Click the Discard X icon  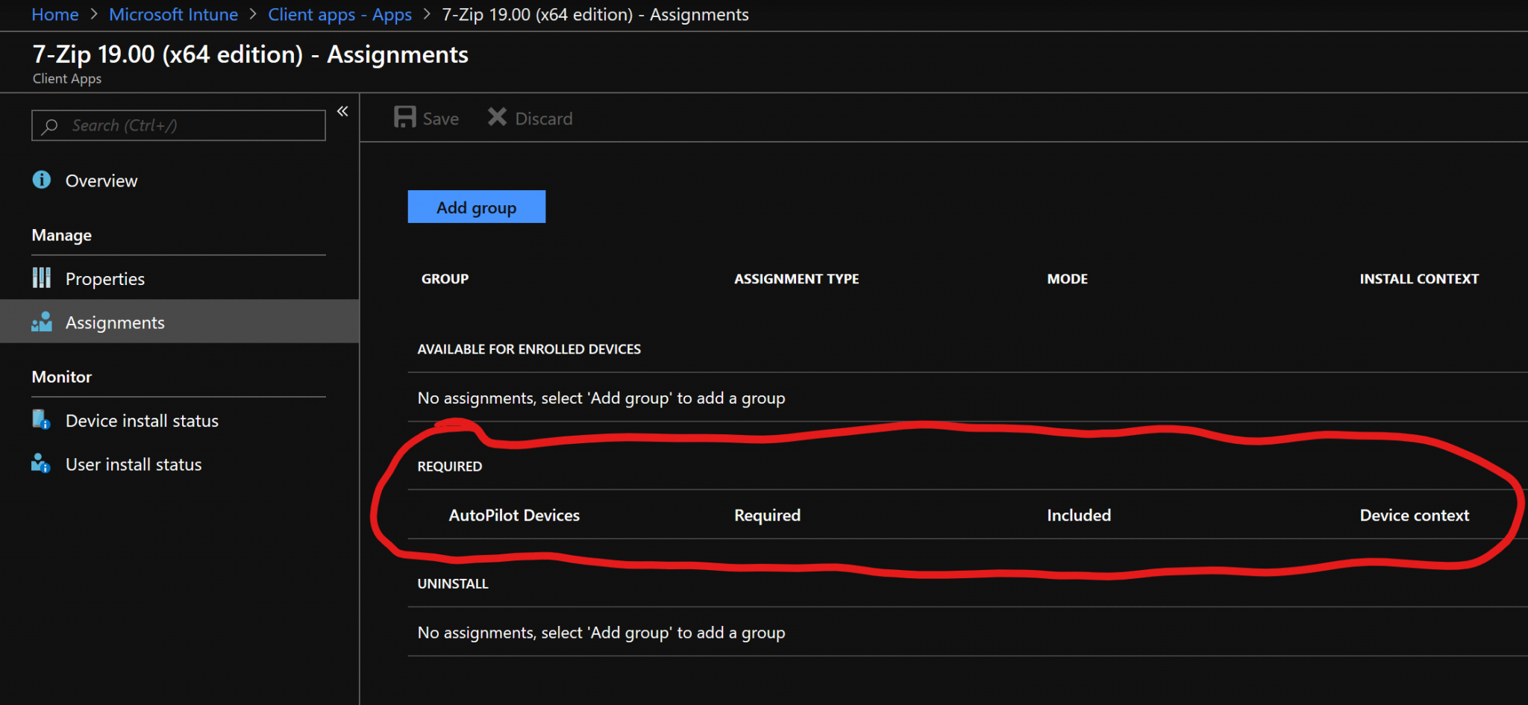tap(495, 117)
